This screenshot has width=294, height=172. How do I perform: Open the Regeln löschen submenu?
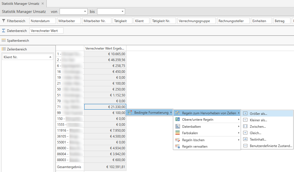pos(193,140)
